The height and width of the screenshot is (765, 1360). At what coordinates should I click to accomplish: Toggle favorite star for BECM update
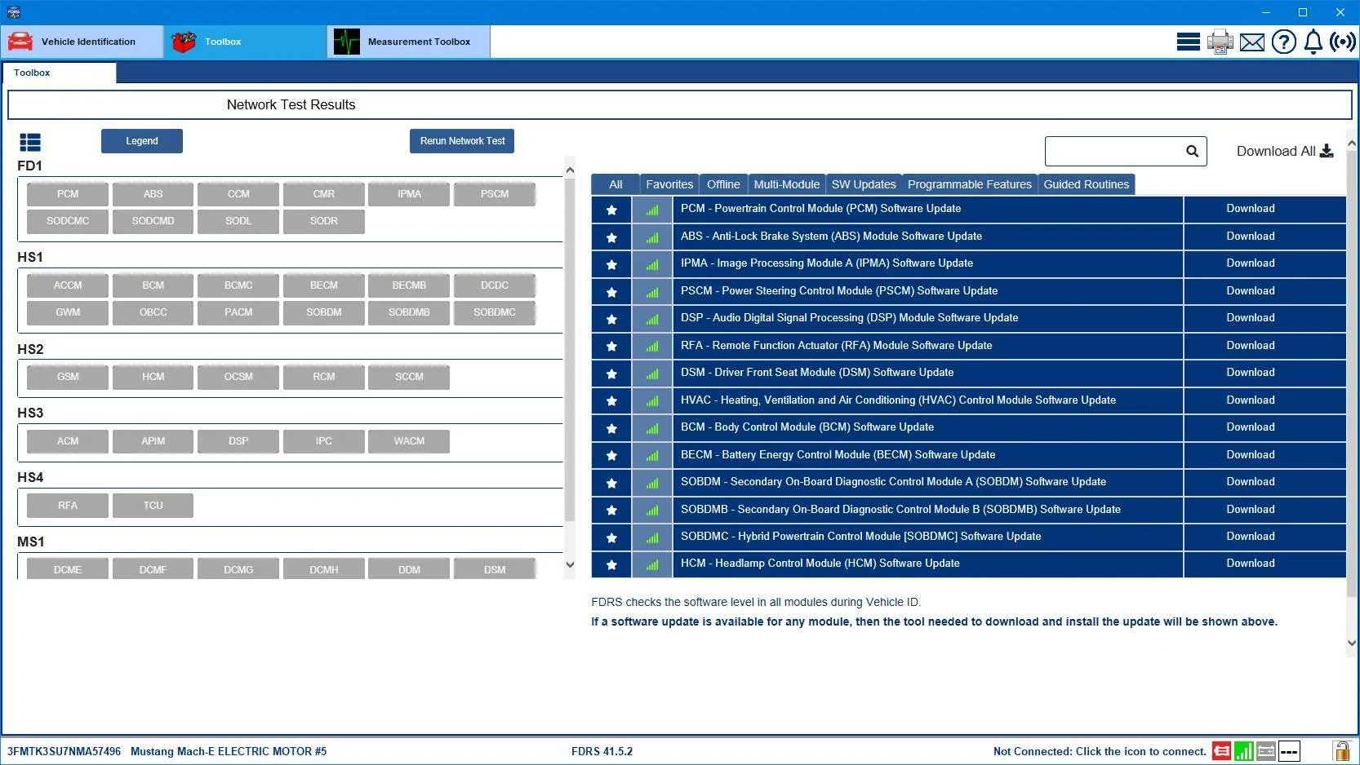pos(611,456)
